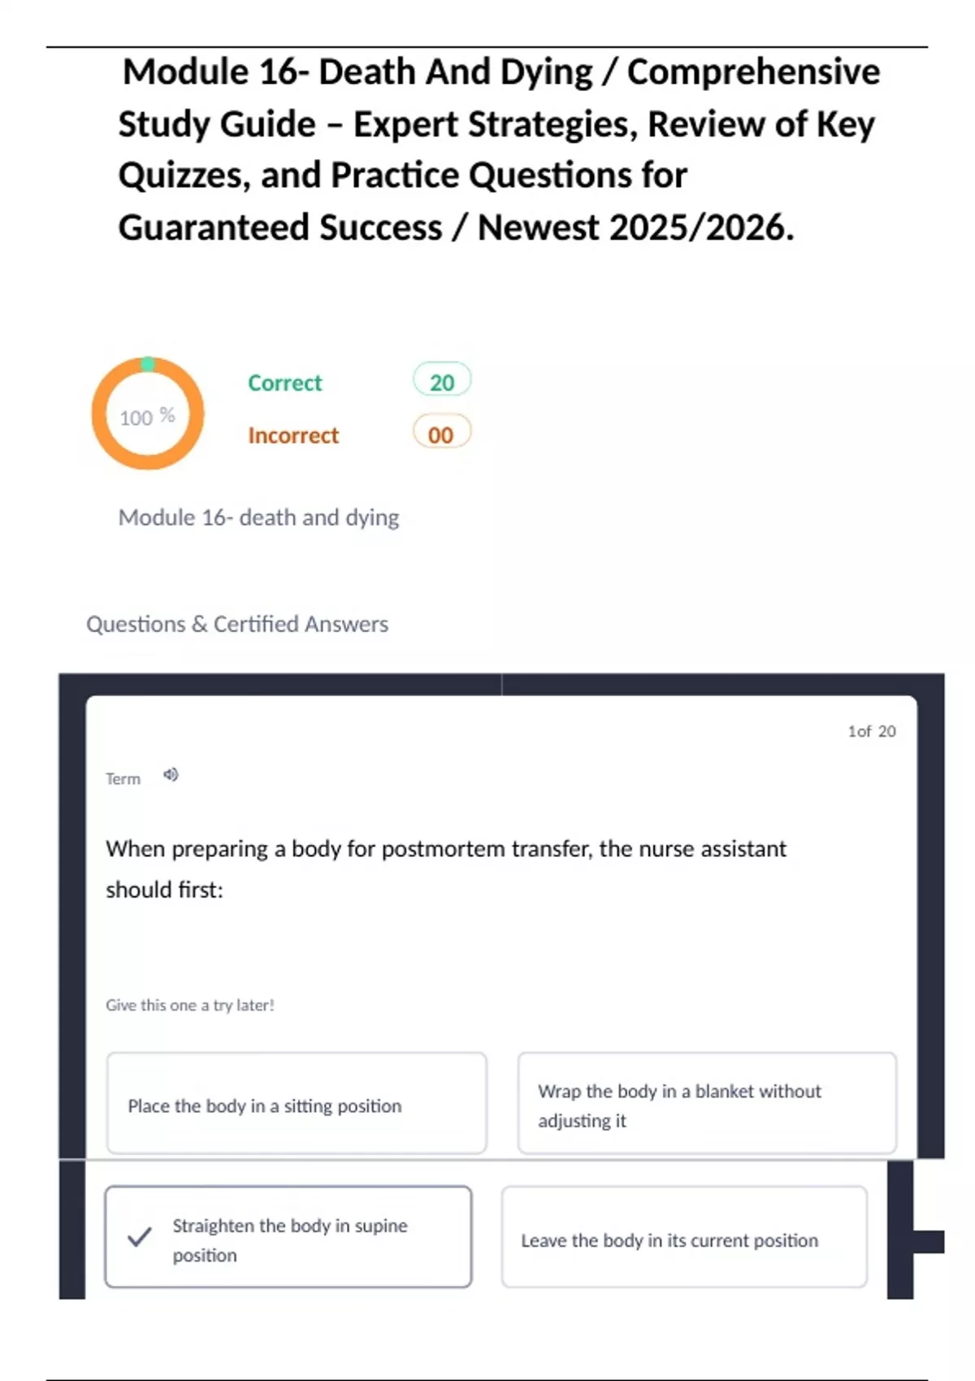Click the checkmark icon on the Straighten answer
This screenshot has width=975, height=1381.
(x=140, y=1236)
